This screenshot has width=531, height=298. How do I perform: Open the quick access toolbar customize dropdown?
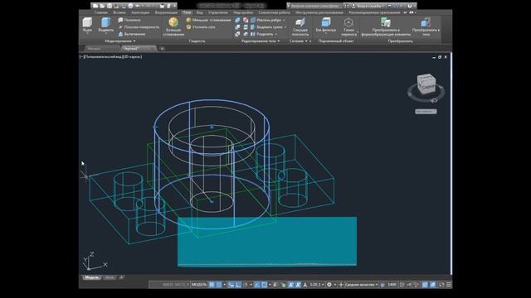(x=175, y=6)
